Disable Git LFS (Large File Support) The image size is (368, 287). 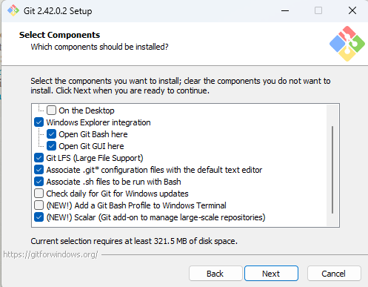point(39,158)
